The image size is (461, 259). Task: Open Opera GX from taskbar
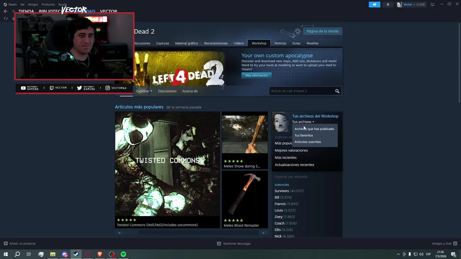88,254
